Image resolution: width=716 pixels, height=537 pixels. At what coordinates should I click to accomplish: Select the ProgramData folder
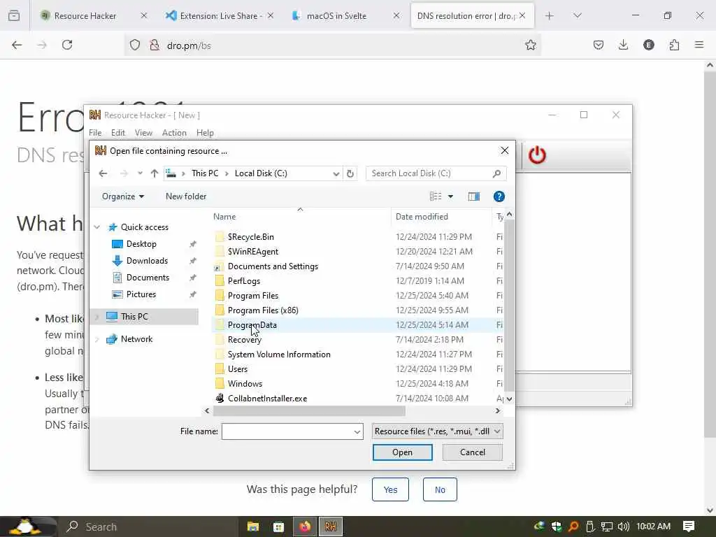252,325
